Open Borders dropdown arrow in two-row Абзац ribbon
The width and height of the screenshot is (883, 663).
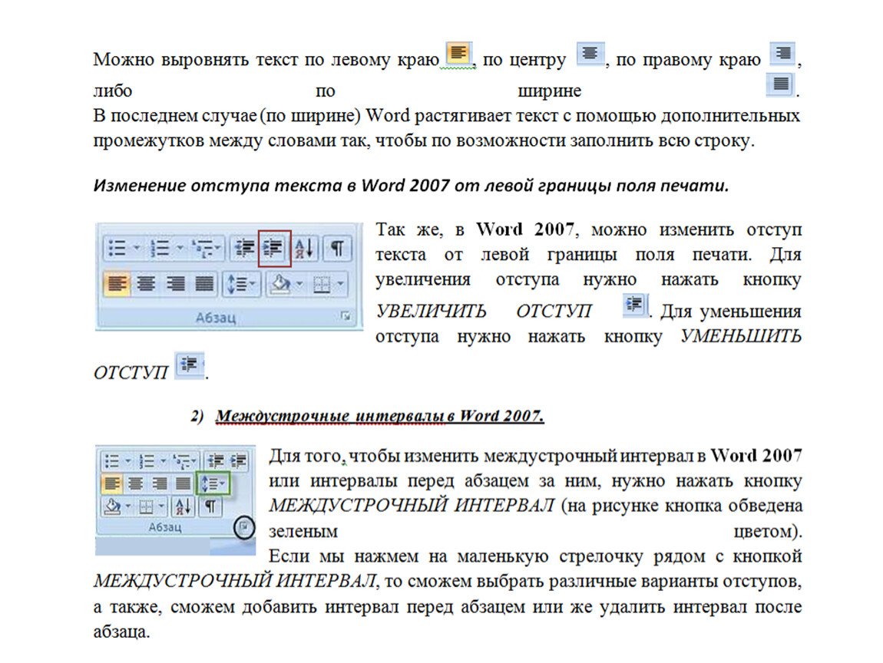click(339, 284)
